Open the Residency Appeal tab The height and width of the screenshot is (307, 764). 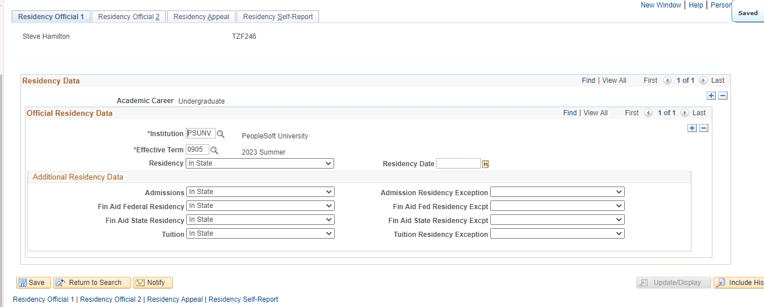(x=201, y=17)
